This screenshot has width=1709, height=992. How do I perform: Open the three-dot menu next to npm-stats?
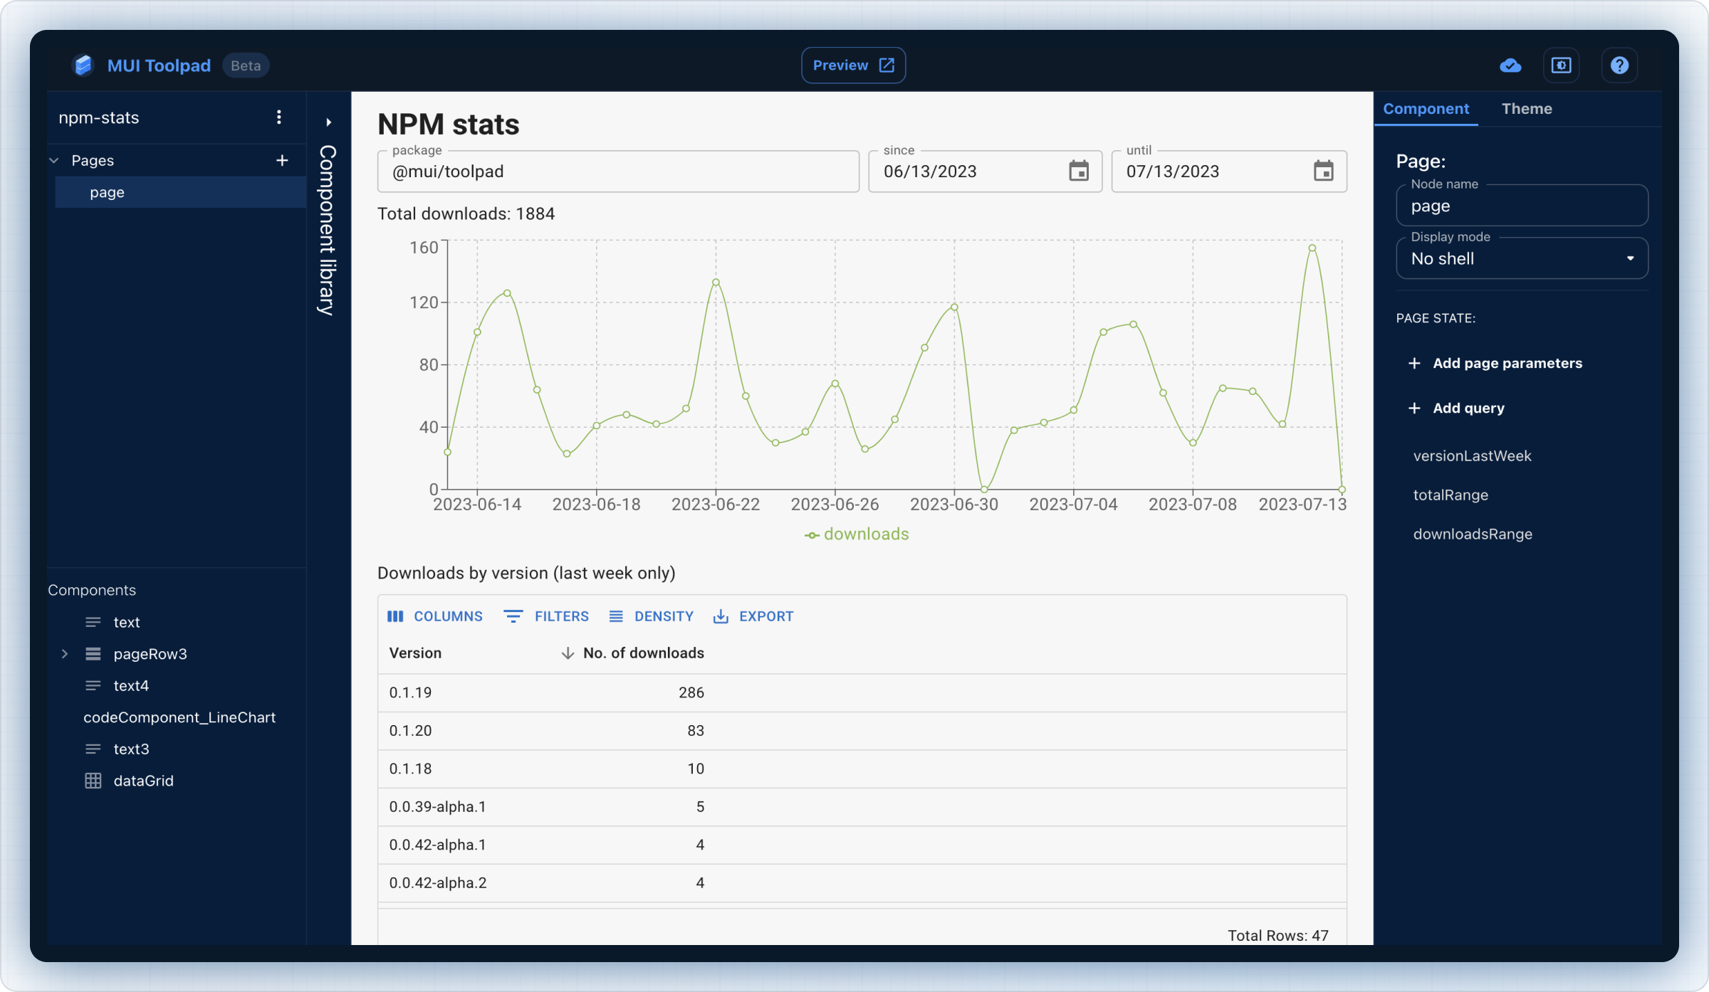279,117
